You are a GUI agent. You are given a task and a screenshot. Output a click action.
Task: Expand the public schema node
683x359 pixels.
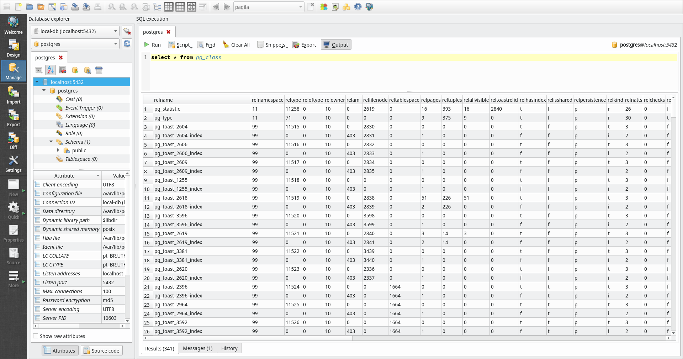click(58, 151)
